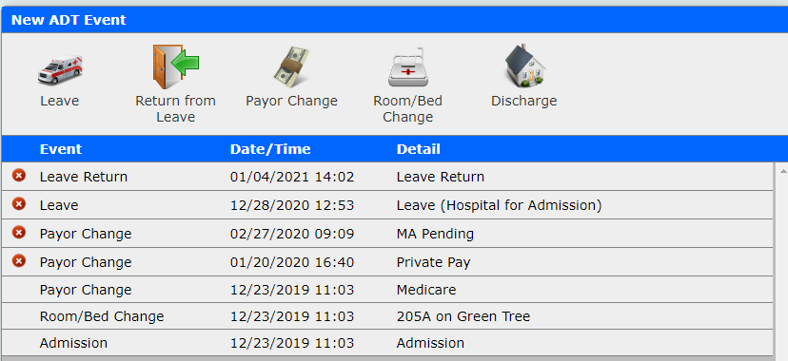Select the Admission event row
Image resolution: width=788 pixels, height=361 pixels.
(x=387, y=343)
